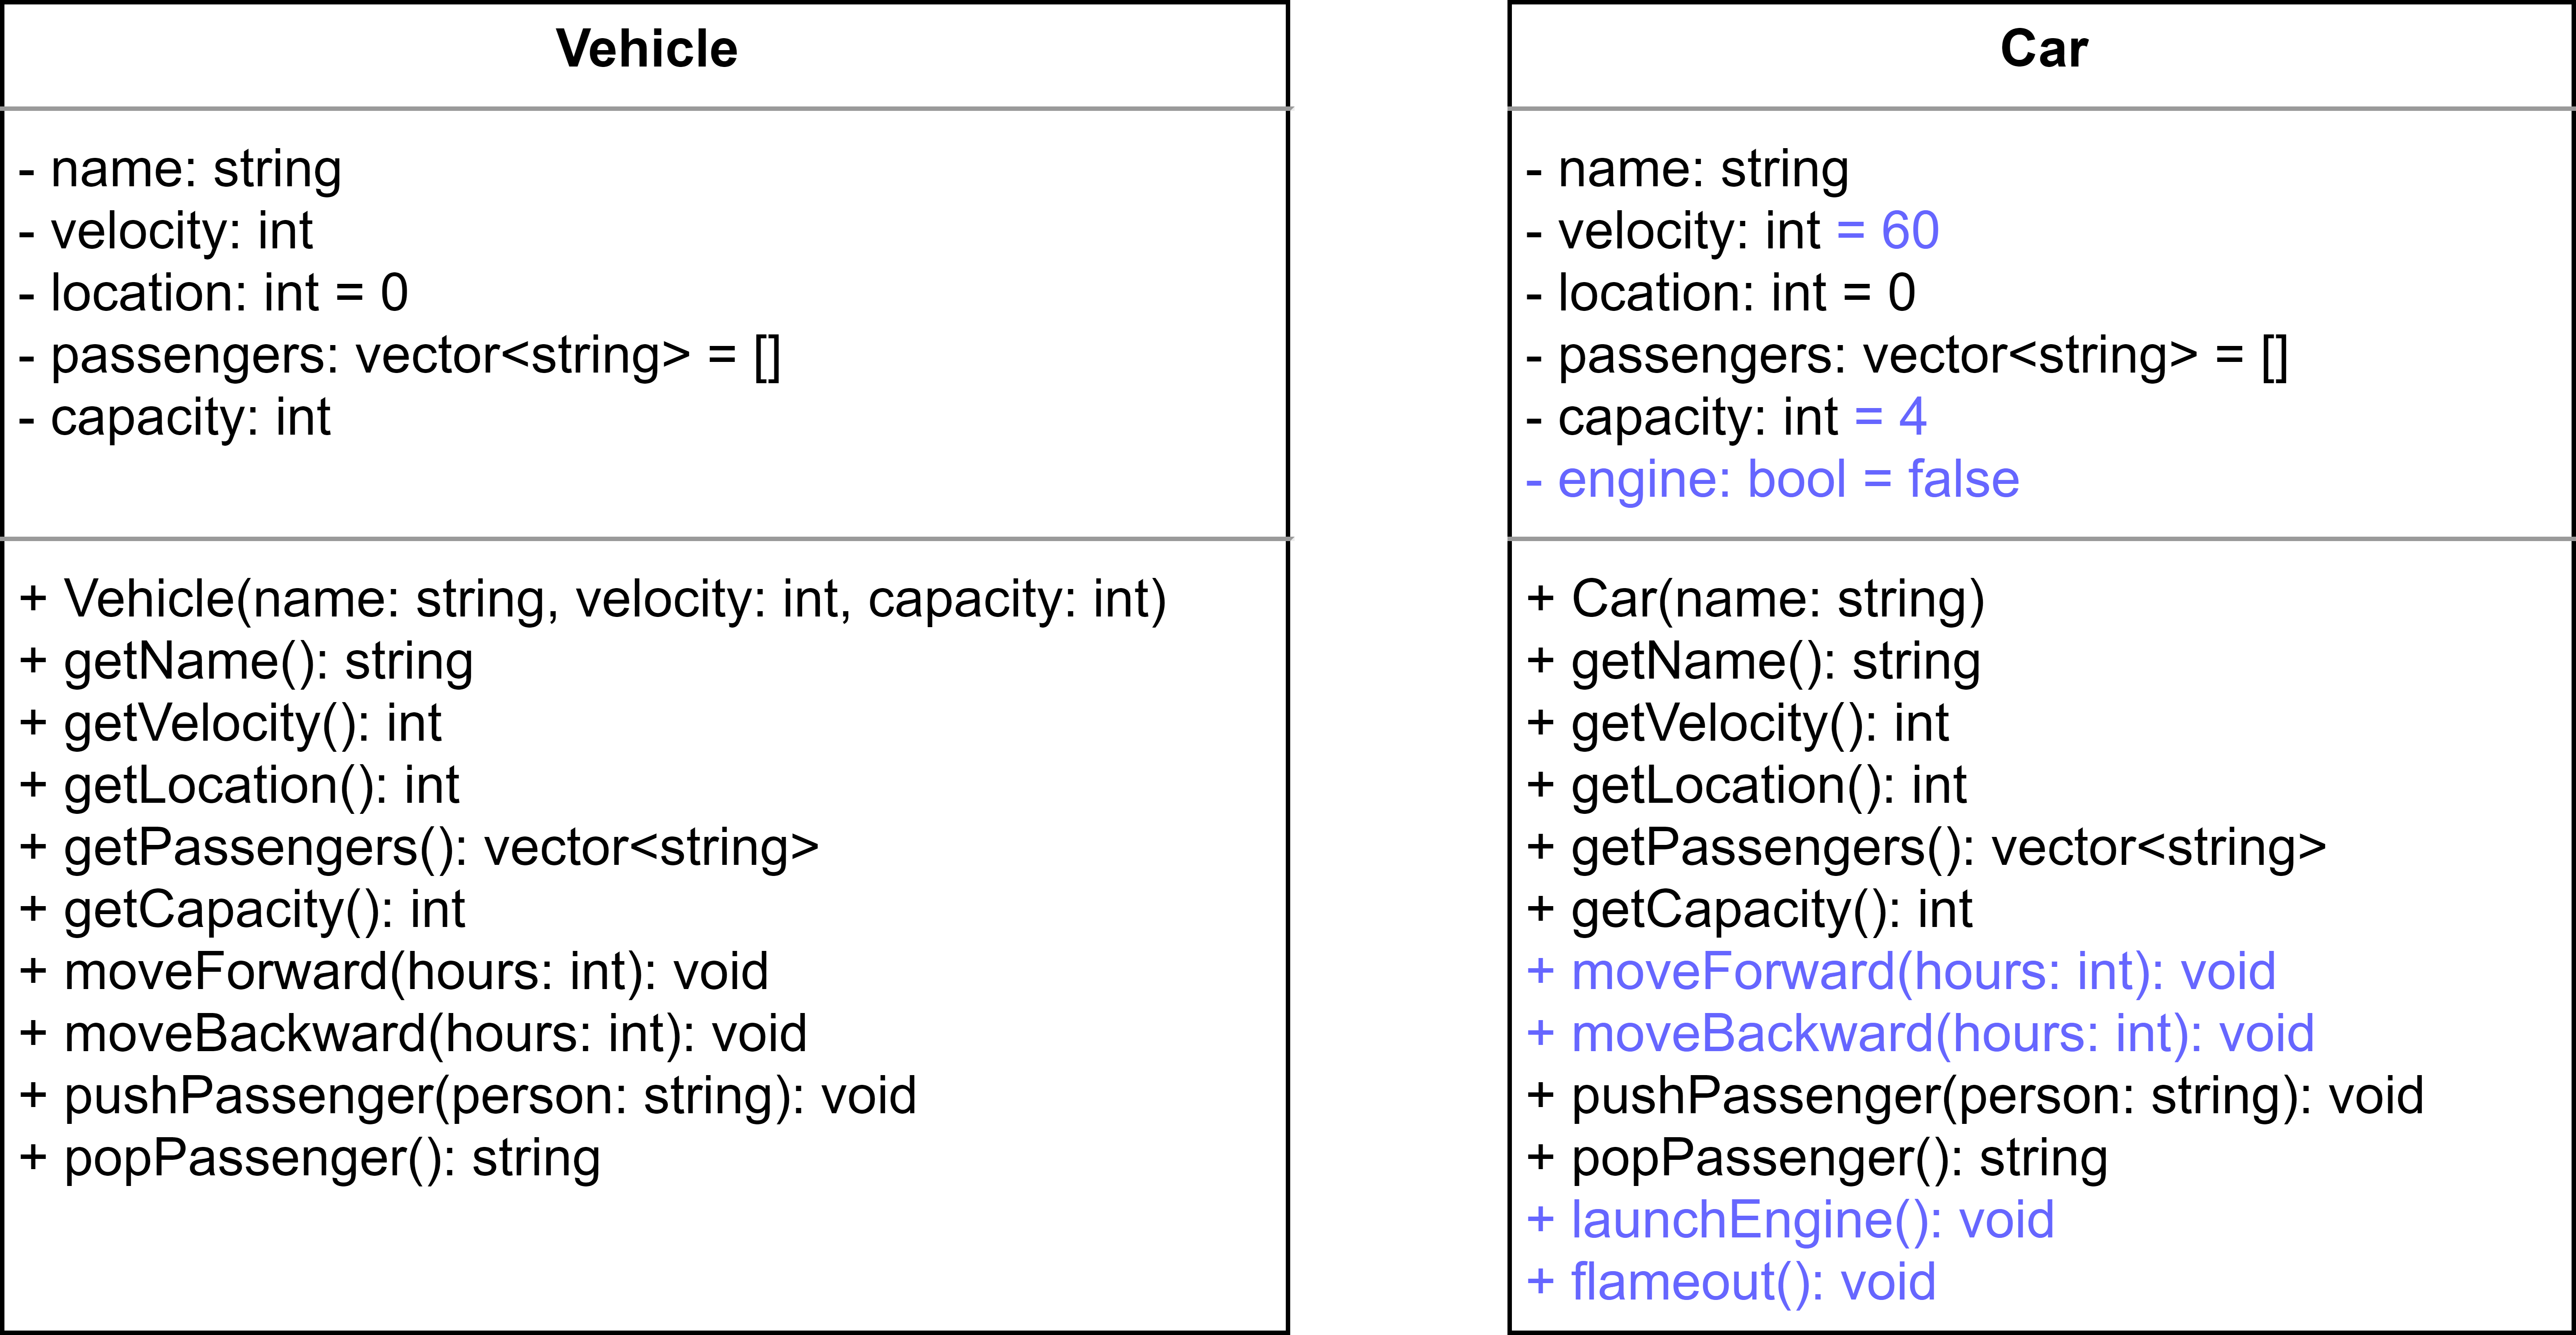Image resolution: width=2576 pixels, height=1335 pixels.
Task: Select Vehicle's 'name: string' attribute
Action: click(180, 170)
